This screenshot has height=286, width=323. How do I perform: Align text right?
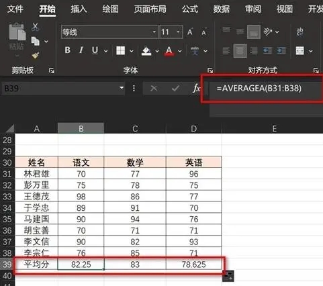(x=254, y=50)
